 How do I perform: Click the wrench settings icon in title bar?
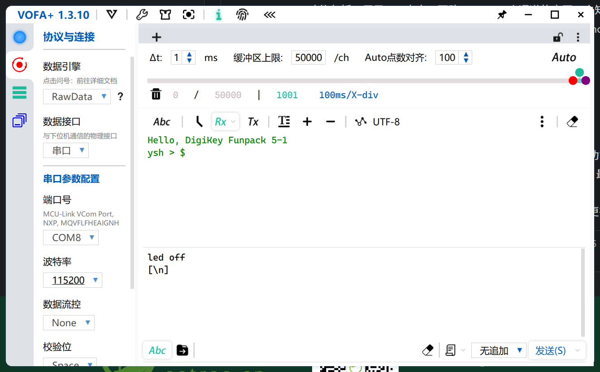tap(142, 15)
